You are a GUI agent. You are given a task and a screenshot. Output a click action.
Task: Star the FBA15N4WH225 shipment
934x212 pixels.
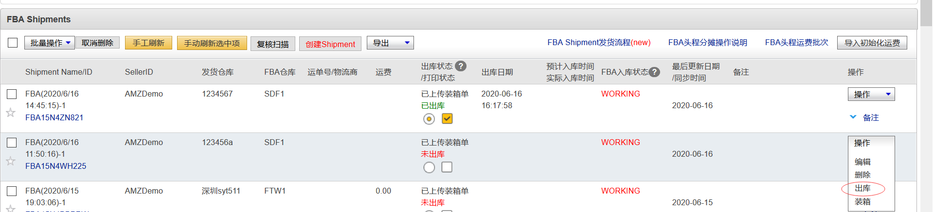[x=11, y=161]
